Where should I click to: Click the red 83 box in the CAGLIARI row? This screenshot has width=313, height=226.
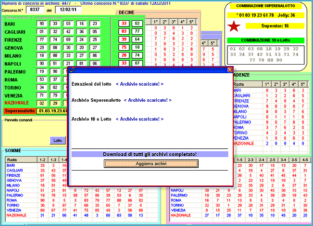coord(124,31)
